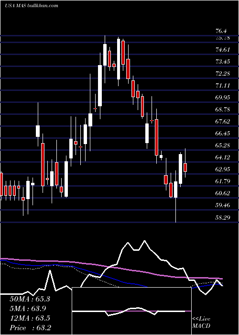Click the 68.78 price axis label
Screen dimensions: 239x335
click(x=223, y=110)
